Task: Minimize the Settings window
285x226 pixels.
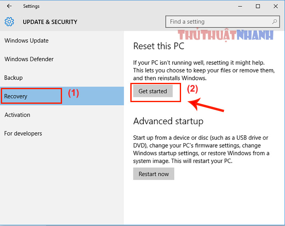Action: click(x=240, y=6)
